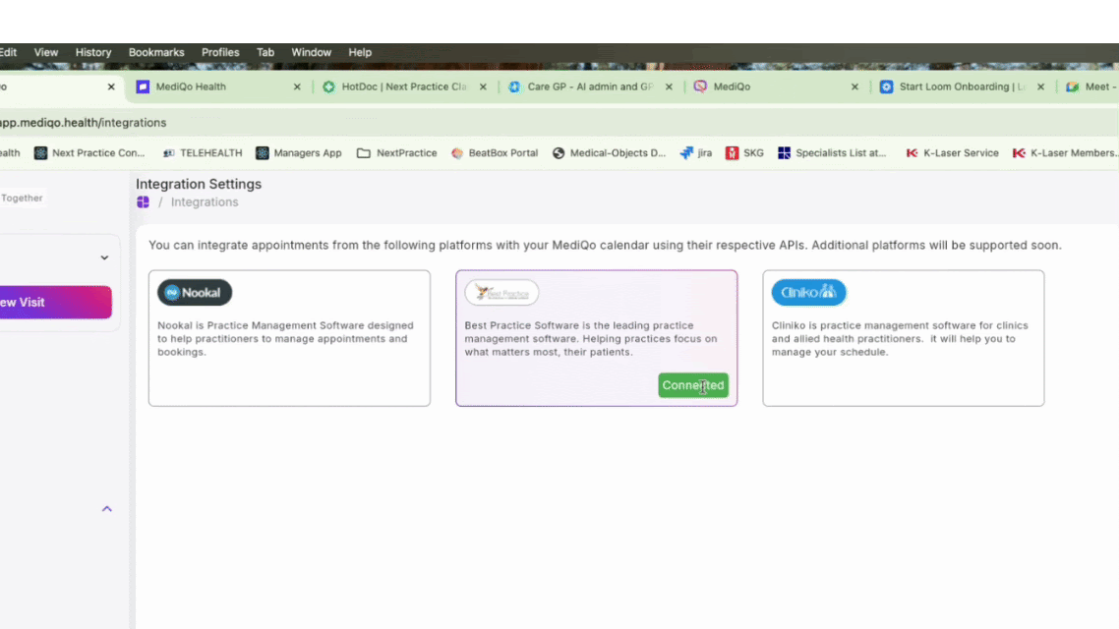Open the Profiles menu

point(220,52)
